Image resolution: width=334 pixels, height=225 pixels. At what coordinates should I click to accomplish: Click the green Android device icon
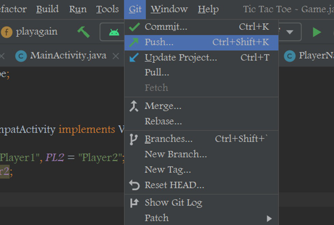pyautogui.click(x=114, y=32)
